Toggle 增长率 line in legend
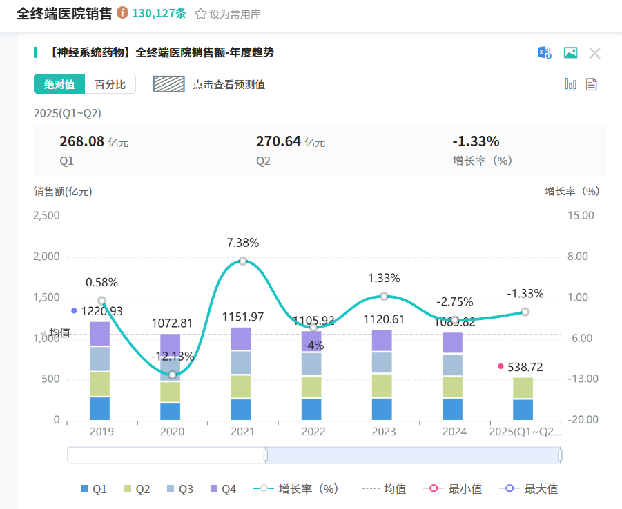 click(x=295, y=489)
